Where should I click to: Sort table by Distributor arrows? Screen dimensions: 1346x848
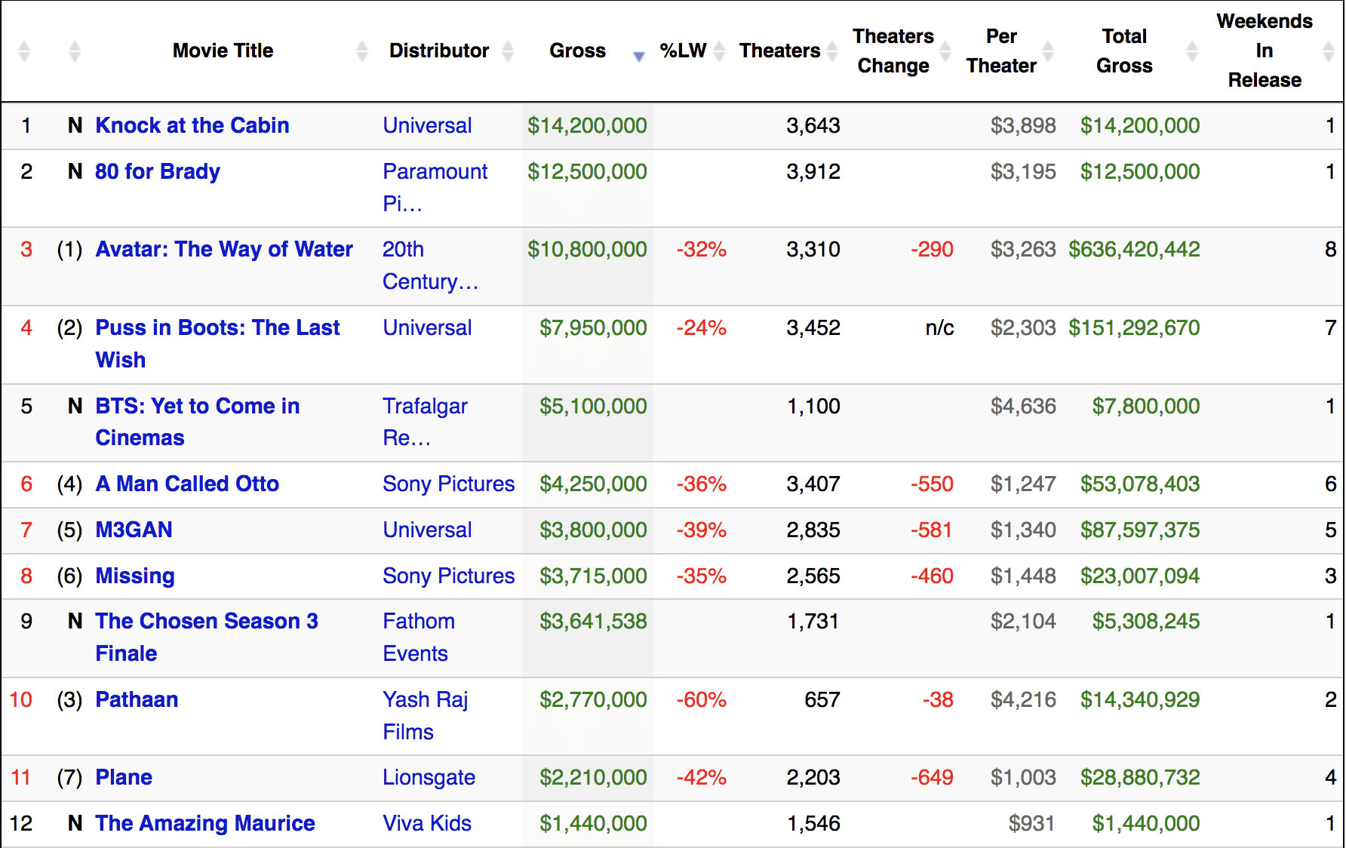(508, 51)
